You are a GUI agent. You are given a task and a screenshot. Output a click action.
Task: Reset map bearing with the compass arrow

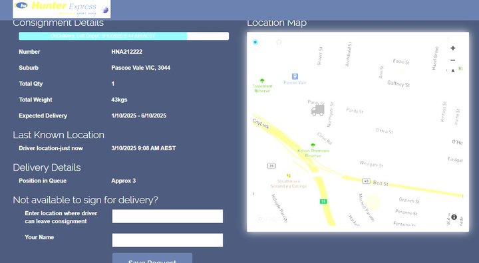tap(453, 70)
